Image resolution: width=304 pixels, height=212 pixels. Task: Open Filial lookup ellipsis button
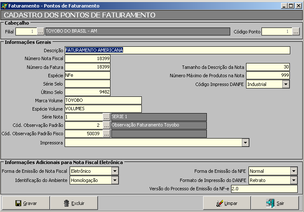point(40,31)
